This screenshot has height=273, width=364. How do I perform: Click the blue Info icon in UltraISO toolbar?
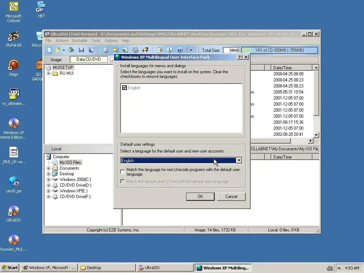[x=170, y=50]
